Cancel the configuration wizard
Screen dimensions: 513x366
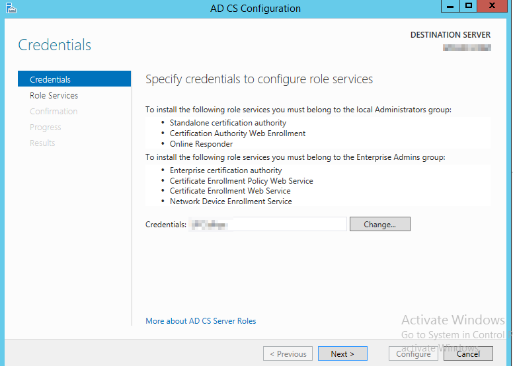click(x=468, y=354)
